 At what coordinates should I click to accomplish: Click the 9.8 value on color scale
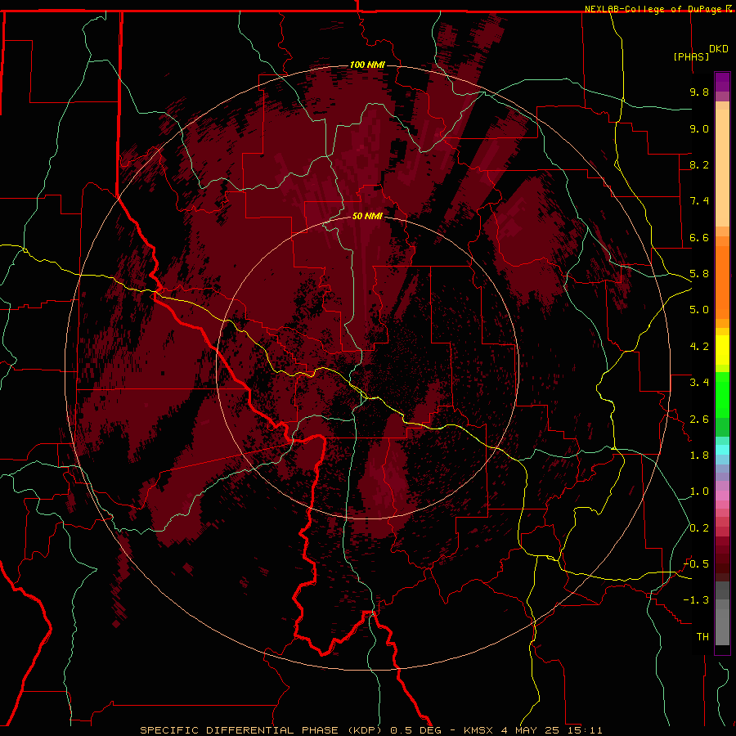pyautogui.click(x=699, y=92)
